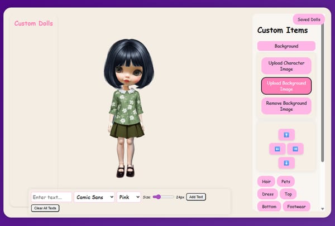Click the scrollbar down arrow

coord(323,209)
